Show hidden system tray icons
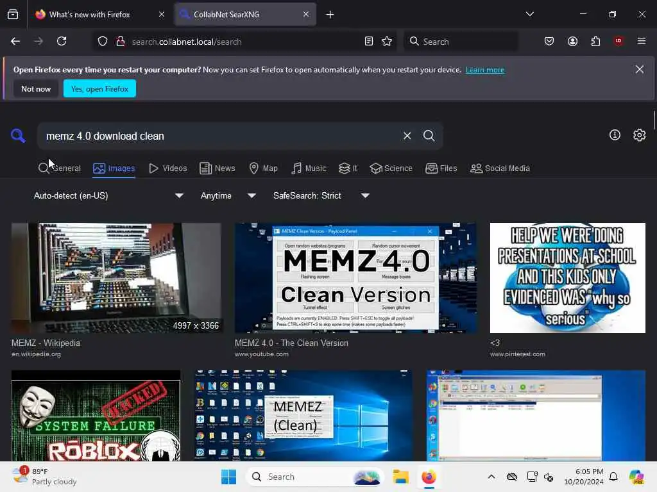Viewport: 657px width, 492px height. (x=491, y=477)
